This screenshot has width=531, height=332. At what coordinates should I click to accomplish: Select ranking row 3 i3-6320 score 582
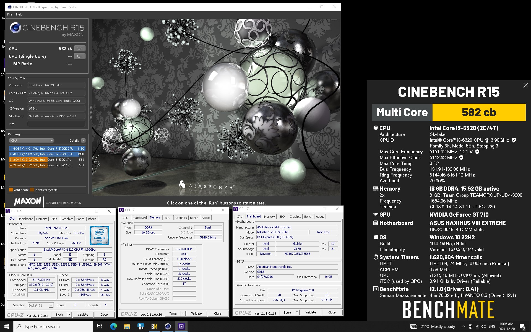click(x=47, y=160)
